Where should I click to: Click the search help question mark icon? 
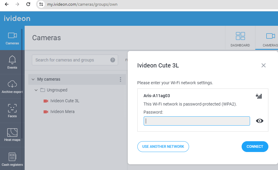click(x=113, y=60)
